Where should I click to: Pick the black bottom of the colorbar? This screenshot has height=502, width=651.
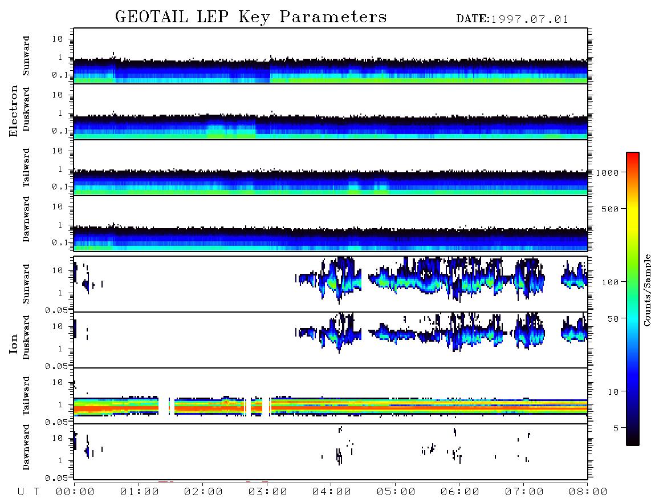coord(633,440)
